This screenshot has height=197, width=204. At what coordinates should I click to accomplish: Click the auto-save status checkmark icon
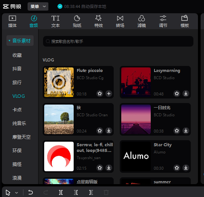coord(60,6)
